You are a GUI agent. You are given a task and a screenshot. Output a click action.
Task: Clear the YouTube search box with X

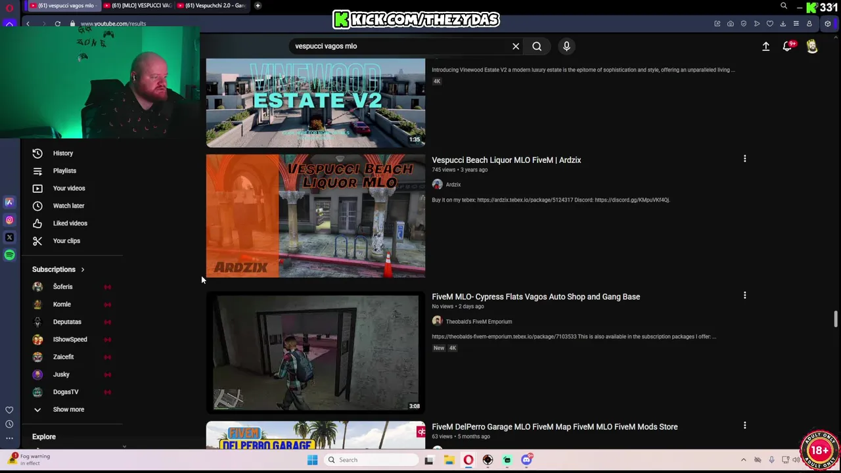click(516, 46)
